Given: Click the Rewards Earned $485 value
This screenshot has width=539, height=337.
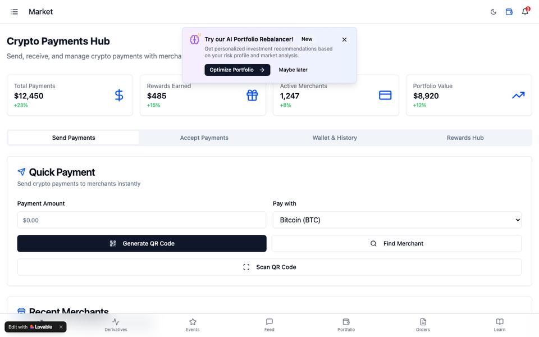Looking at the screenshot, I should [x=157, y=96].
